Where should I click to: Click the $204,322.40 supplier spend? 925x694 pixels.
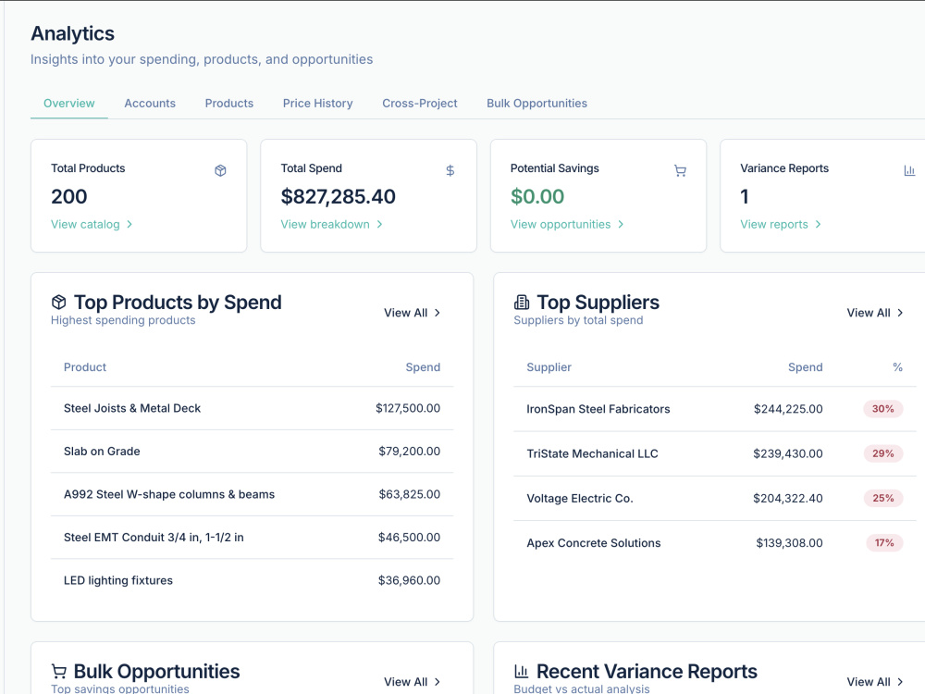point(788,499)
